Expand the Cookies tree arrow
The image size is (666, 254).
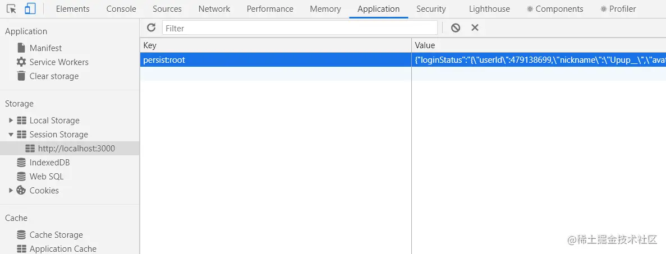[x=11, y=190]
